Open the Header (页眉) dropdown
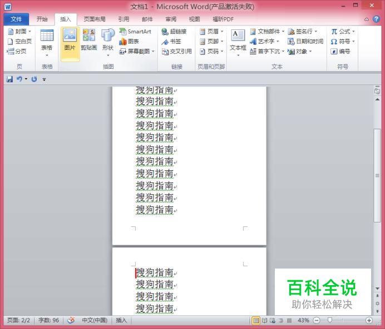The width and height of the screenshot is (385, 329). tap(211, 31)
